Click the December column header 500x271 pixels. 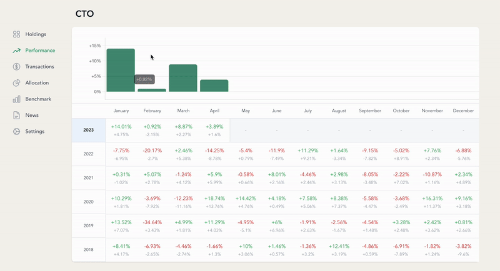pyautogui.click(x=463, y=111)
